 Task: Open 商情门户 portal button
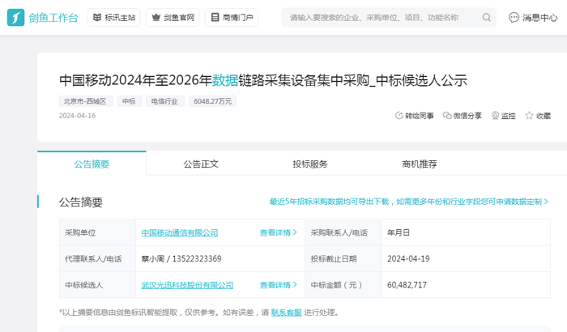coord(231,17)
